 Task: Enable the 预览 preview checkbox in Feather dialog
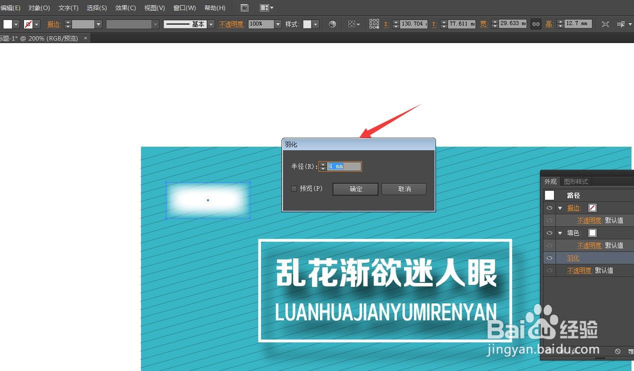[x=293, y=188]
